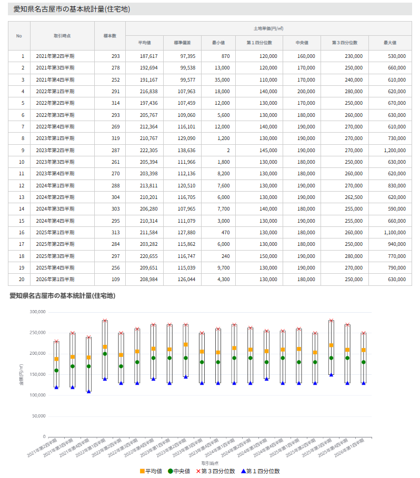Click the 2021年第4四半期 blue first-quartile marker in chart
Image resolution: width=420 pixels, height=478 pixels.
pos(89,392)
